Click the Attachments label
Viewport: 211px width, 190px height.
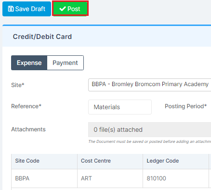(28, 129)
